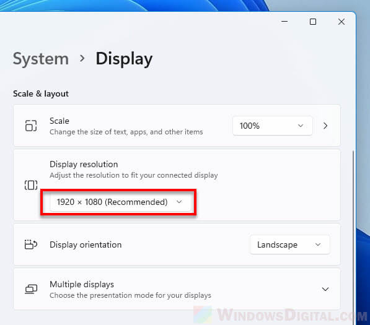370x325 pixels.
Task: Click the Display breadcrumb title
Action: [124, 59]
